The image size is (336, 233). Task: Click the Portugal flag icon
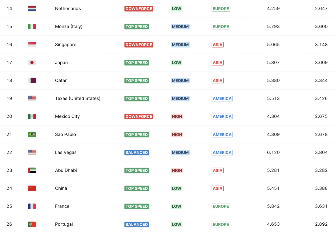tap(32, 224)
